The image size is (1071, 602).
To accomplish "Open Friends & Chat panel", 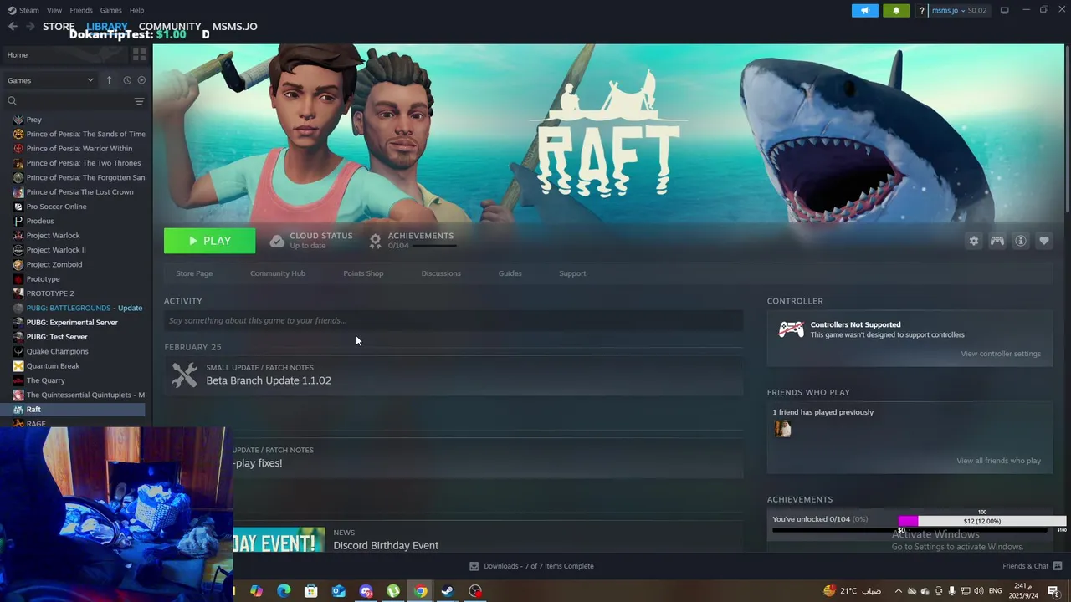I will 1032,566.
